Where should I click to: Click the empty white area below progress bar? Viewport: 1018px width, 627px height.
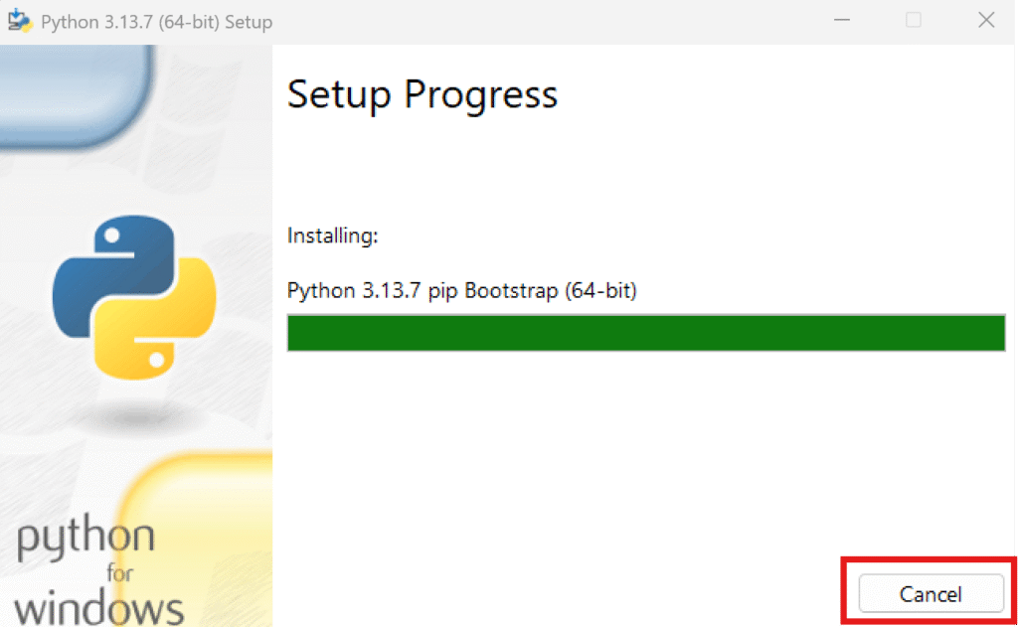coord(646,454)
